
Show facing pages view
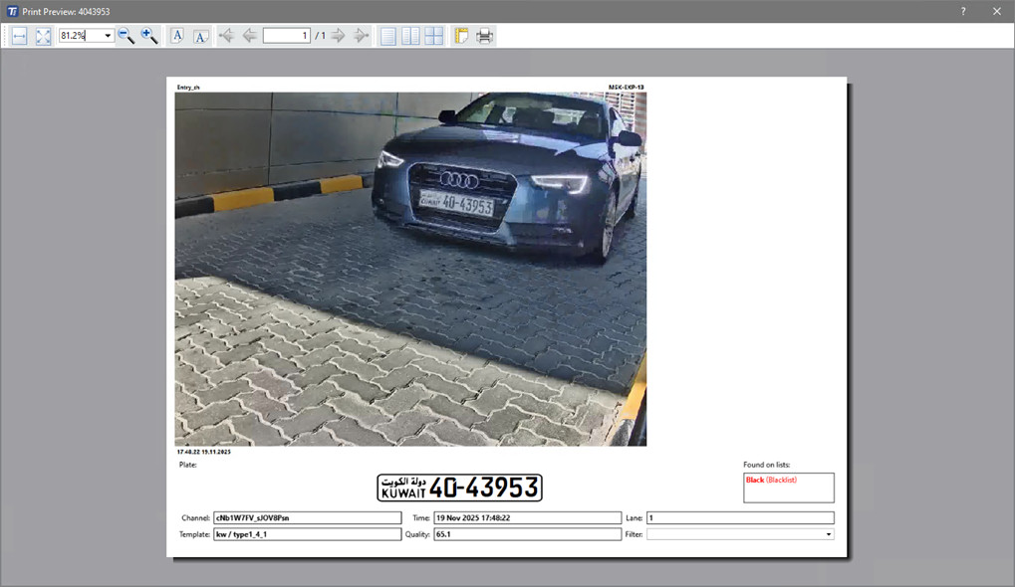pos(410,36)
